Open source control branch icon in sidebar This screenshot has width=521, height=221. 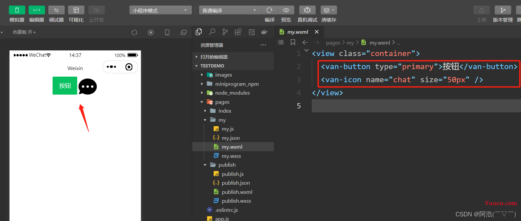pos(225,32)
